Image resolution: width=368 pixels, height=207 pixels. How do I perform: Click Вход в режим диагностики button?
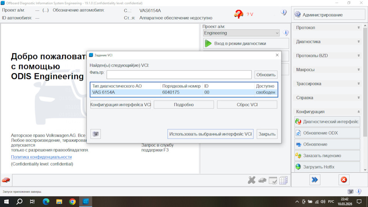(246, 43)
